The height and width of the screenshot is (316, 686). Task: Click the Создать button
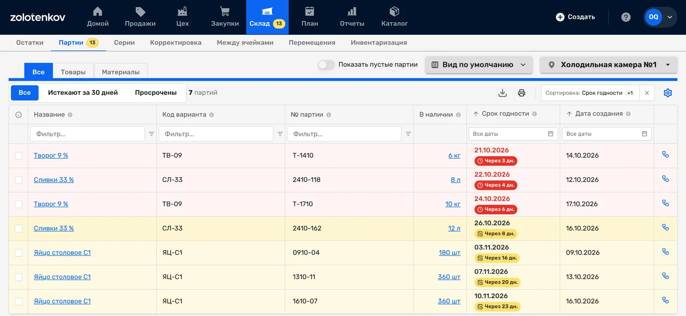(575, 17)
